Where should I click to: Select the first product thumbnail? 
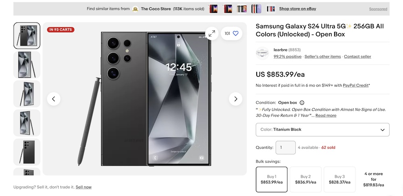click(x=27, y=35)
